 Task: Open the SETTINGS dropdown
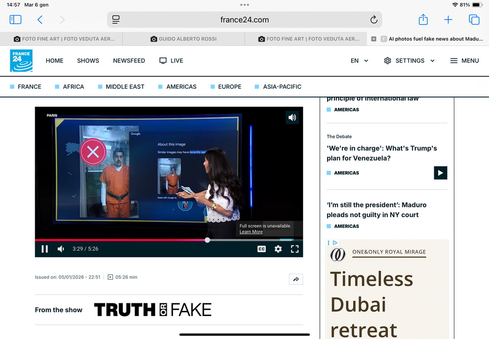click(409, 60)
